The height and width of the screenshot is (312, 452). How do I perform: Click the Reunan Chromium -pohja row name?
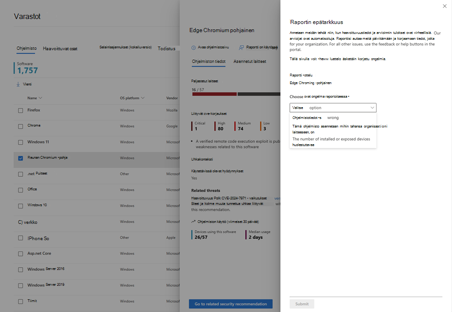pyautogui.click(x=47, y=157)
